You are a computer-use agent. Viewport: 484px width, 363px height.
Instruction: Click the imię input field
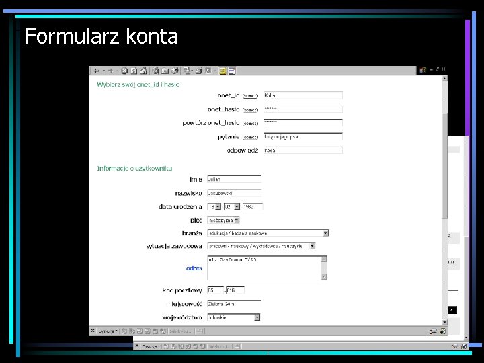[235, 179]
